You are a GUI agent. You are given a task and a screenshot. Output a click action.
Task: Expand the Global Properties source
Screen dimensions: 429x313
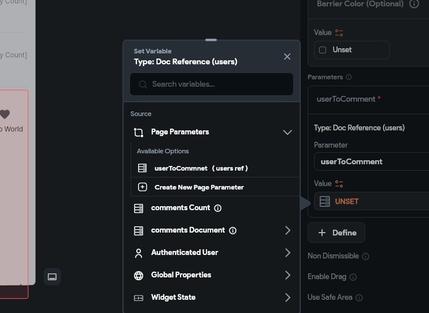pos(212,275)
